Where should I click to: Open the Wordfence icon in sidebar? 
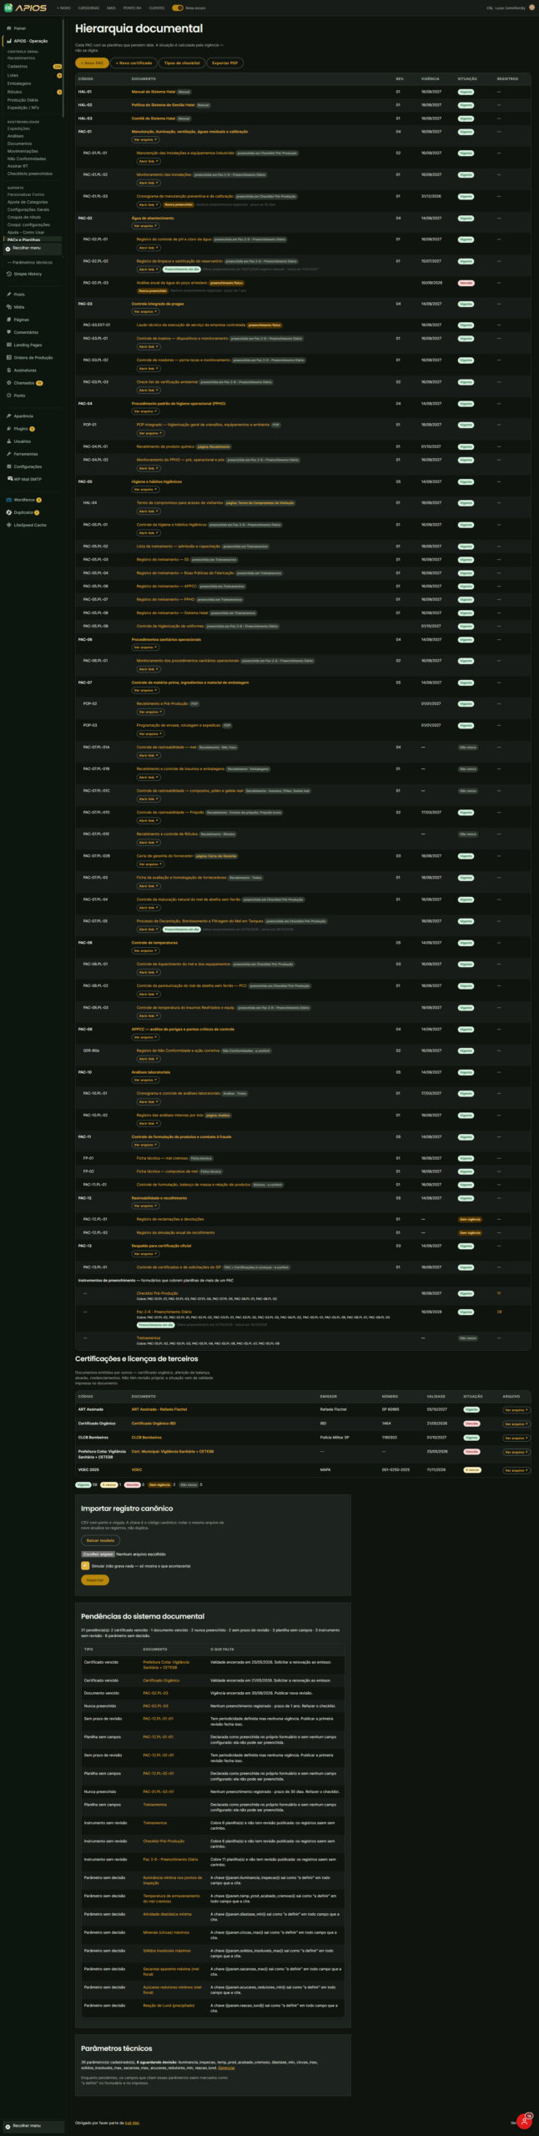click(8, 500)
